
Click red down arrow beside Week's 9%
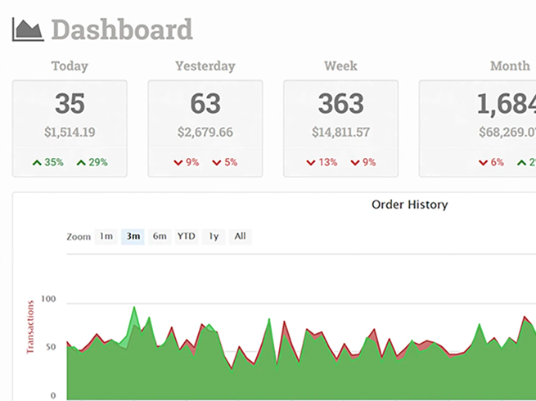point(354,163)
